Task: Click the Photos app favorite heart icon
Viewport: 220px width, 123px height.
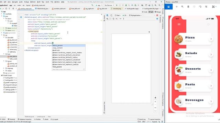Action: coord(194,7)
